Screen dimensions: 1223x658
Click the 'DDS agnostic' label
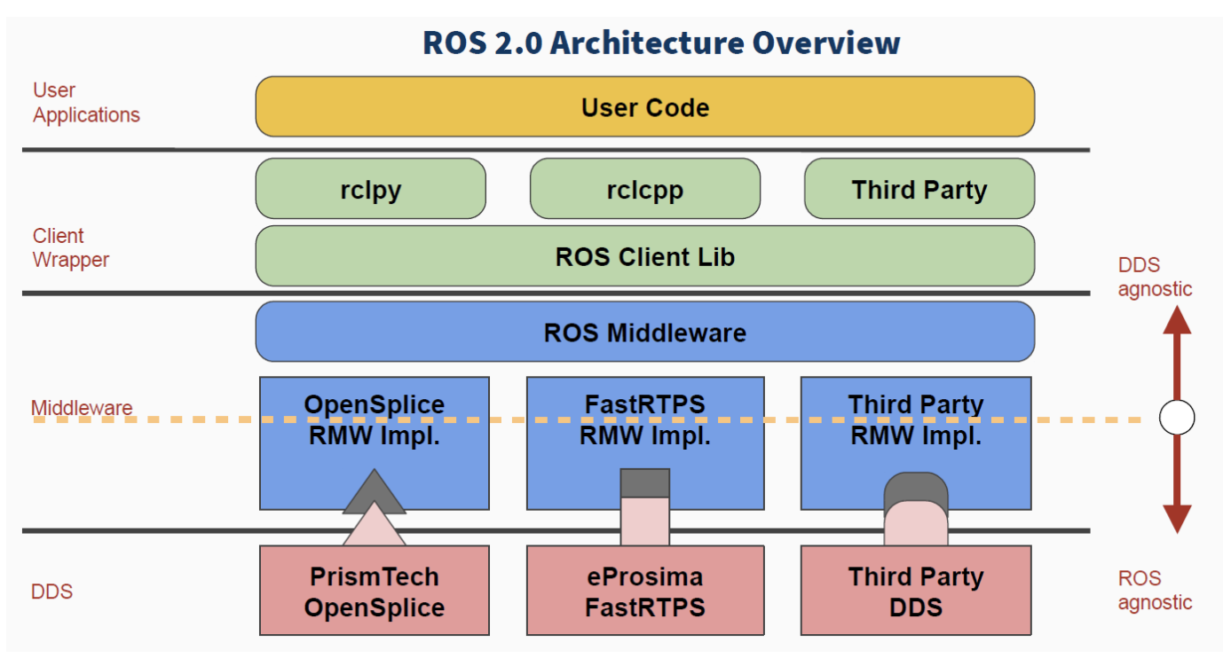(1155, 277)
